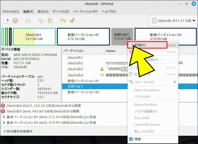The image size is (198, 144).
Task: Open the GParted(G) menu
Action: [x=11, y=11]
